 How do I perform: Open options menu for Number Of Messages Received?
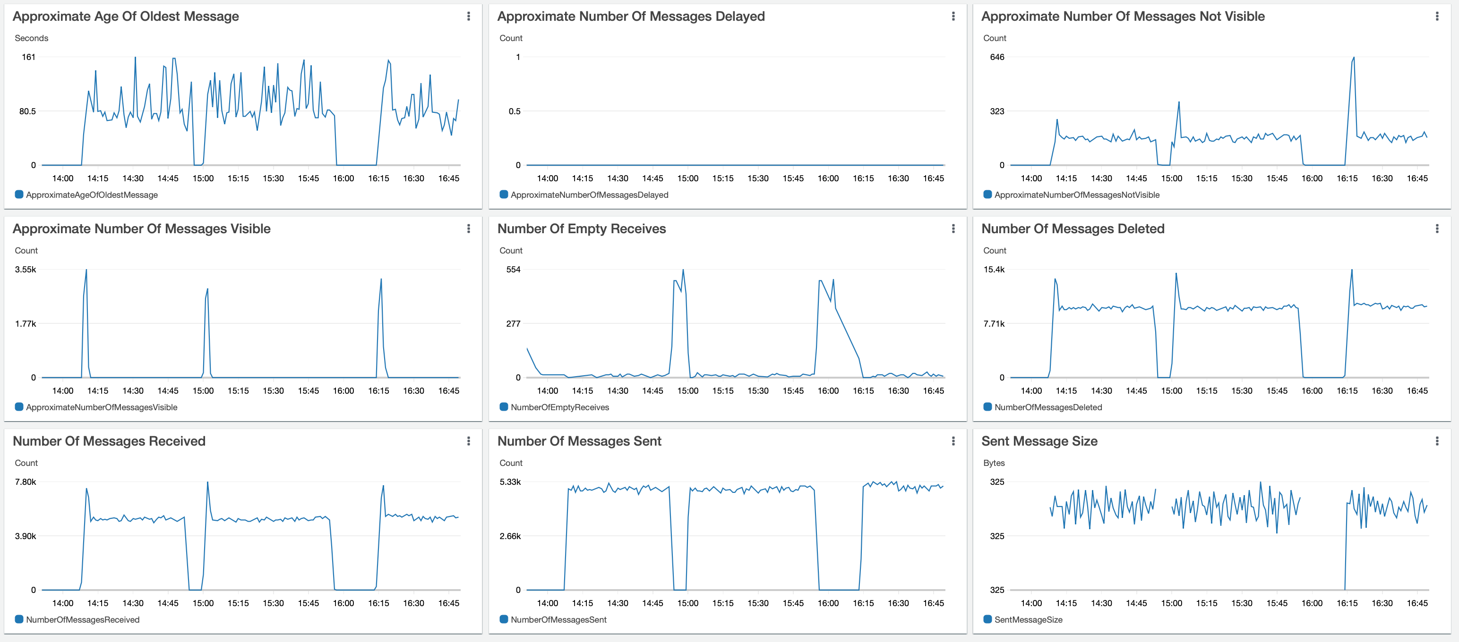click(468, 441)
